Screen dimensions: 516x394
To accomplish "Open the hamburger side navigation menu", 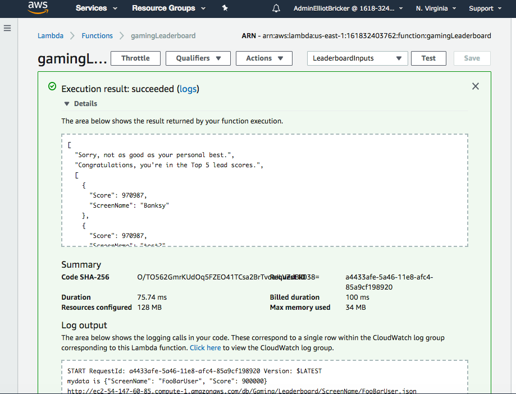I will pyautogui.click(x=7, y=28).
